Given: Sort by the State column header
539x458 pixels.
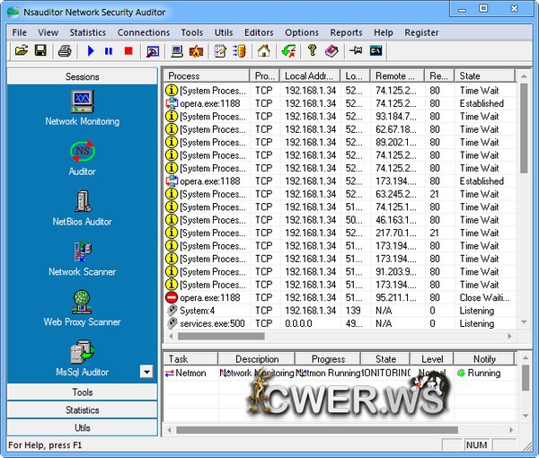Looking at the screenshot, I should point(484,76).
